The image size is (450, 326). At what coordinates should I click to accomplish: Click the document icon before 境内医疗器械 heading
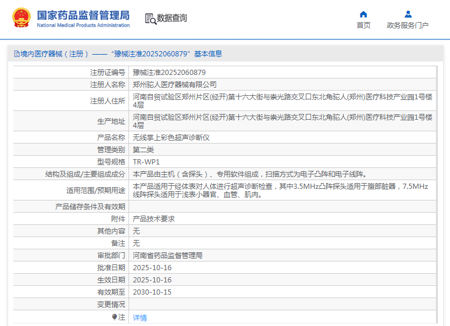16,54
